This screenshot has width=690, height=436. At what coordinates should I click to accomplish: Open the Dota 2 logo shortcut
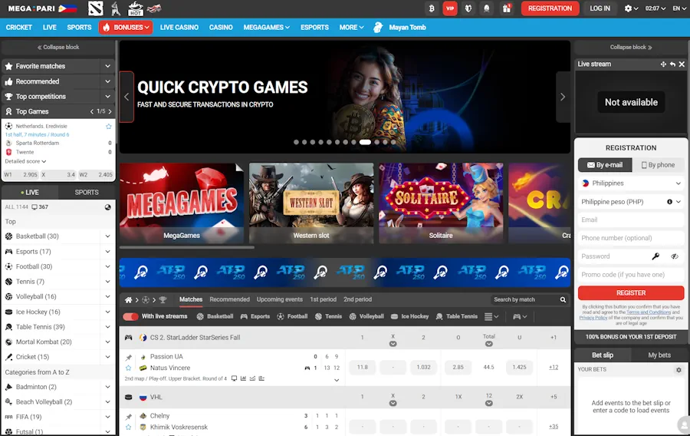coord(96,8)
